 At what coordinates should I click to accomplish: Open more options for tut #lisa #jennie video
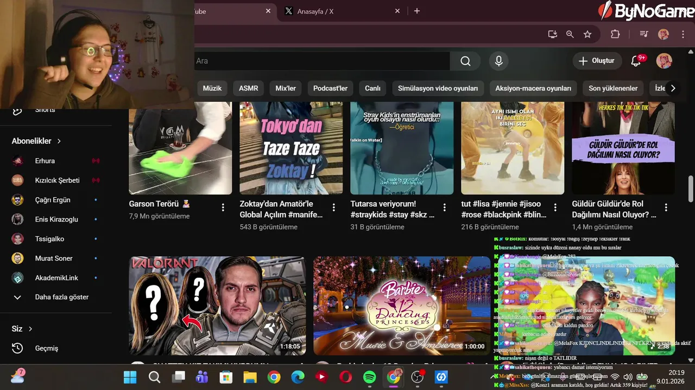[555, 207]
